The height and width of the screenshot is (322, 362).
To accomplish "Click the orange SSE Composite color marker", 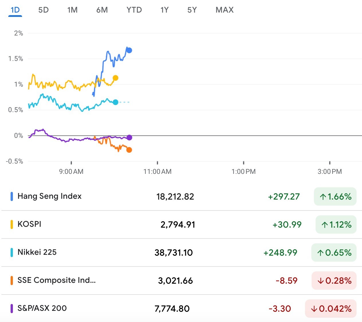I will click(x=12, y=281).
